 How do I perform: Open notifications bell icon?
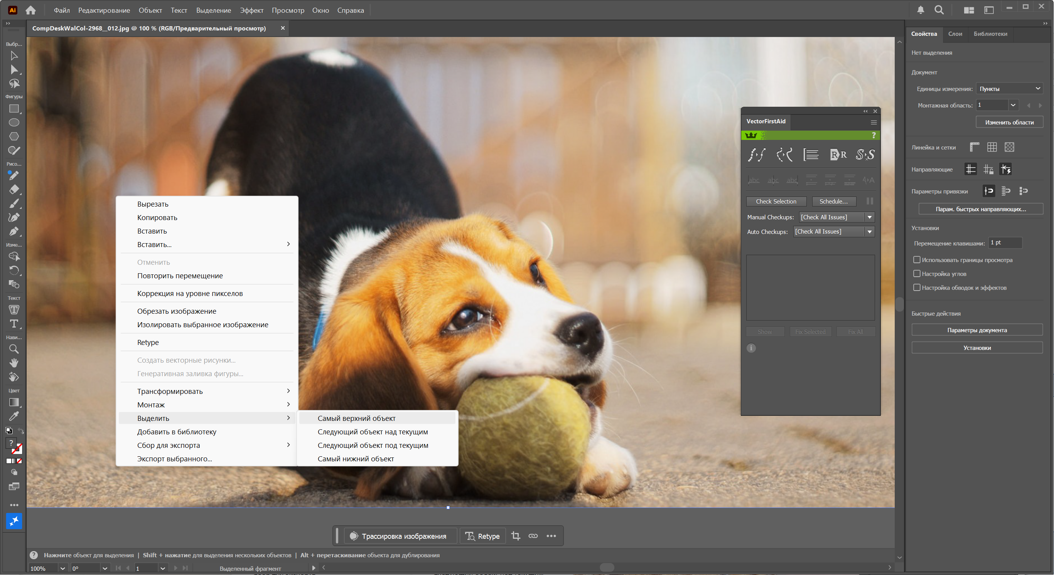[x=920, y=10]
